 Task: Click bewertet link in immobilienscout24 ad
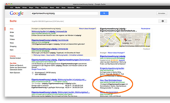122,60
